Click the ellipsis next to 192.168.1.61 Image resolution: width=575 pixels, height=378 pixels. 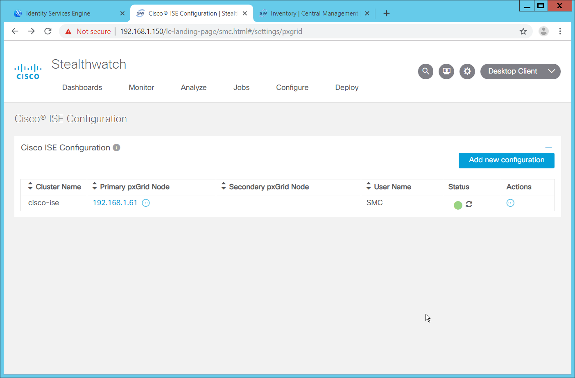tap(146, 203)
